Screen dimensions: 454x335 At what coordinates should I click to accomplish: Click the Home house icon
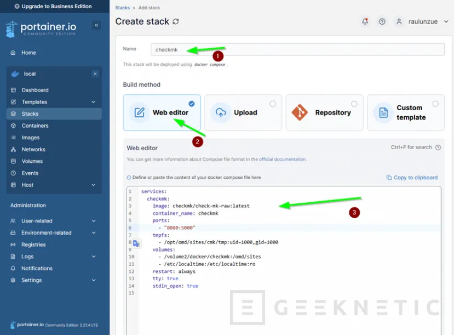[x=13, y=53]
